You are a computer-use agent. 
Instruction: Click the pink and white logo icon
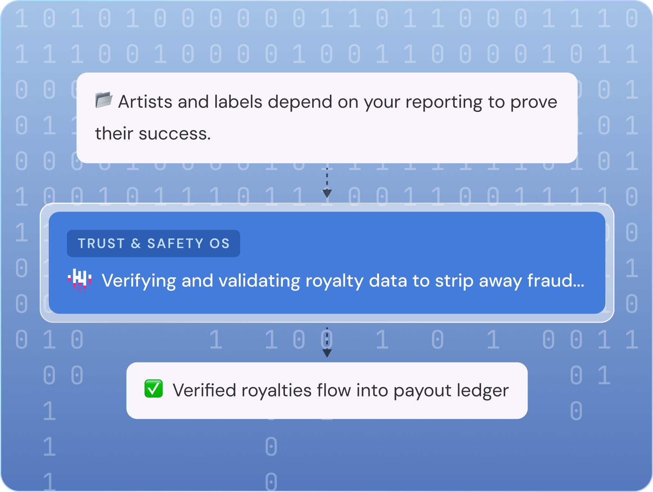pos(80,280)
